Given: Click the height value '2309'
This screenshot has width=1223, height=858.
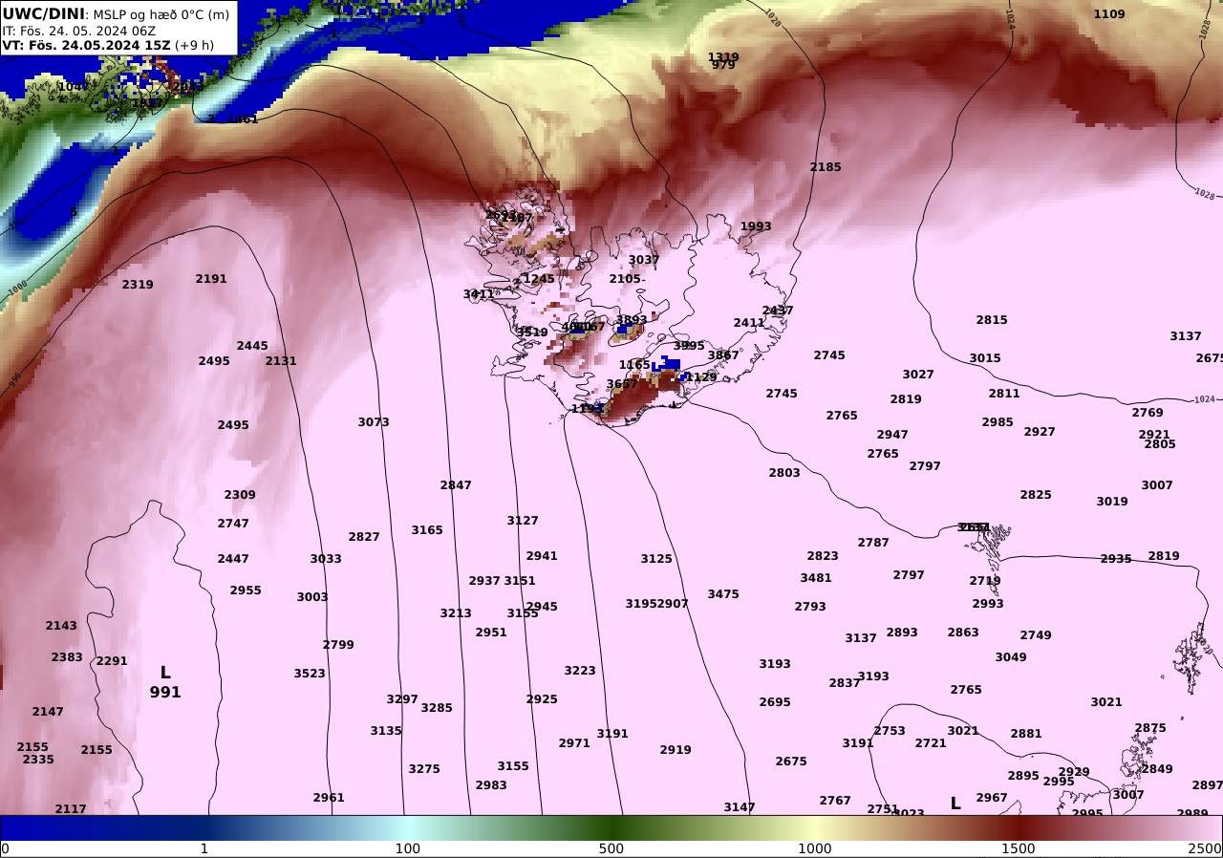Looking at the screenshot, I should click(240, 495).
